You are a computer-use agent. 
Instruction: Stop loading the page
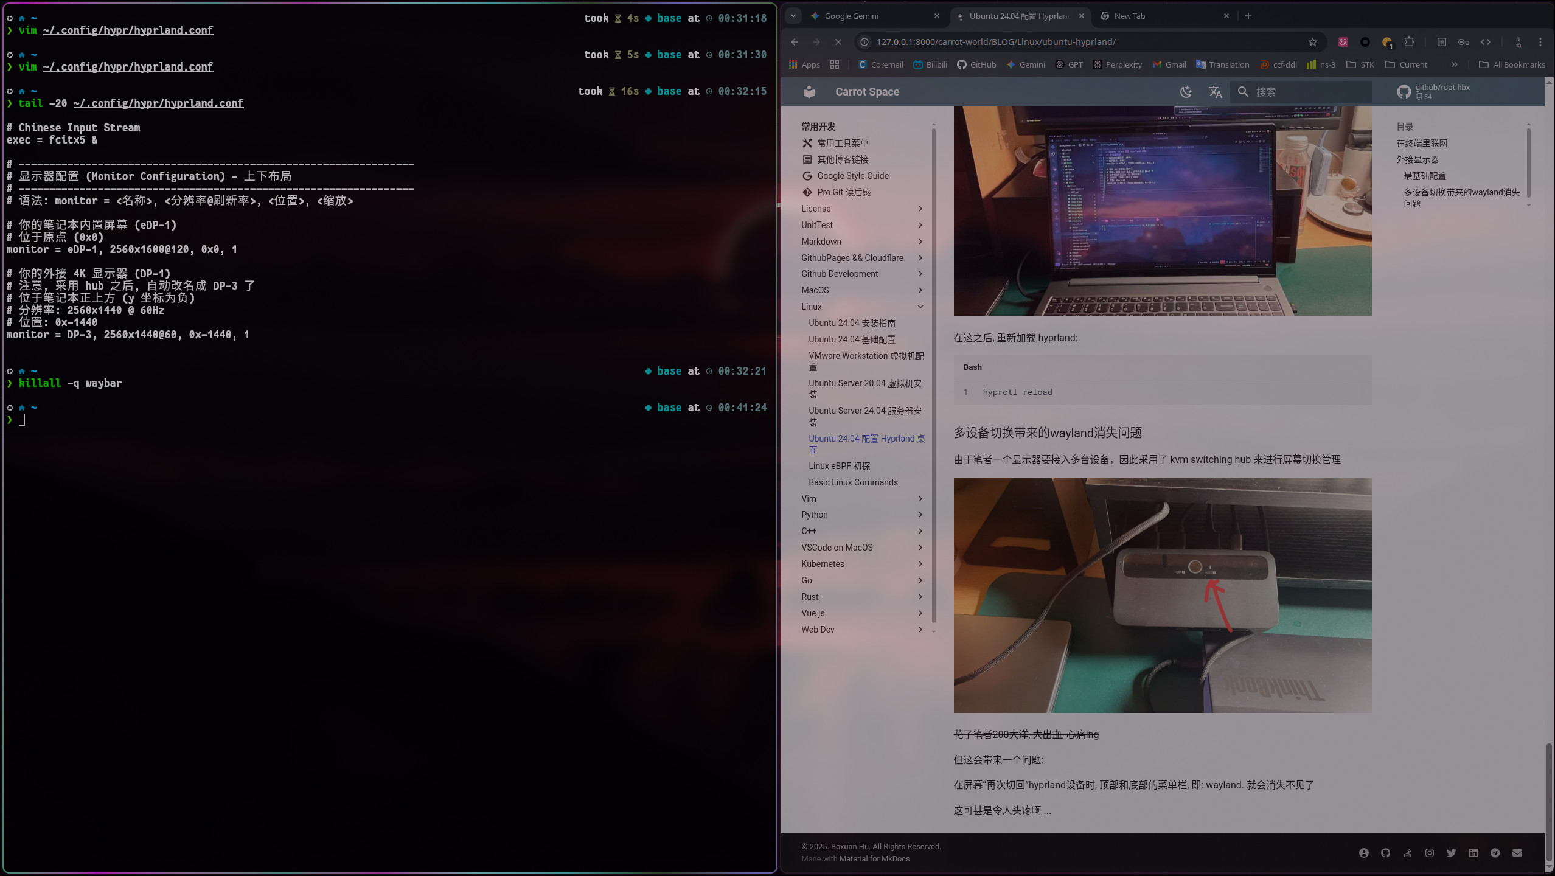pos(838,42)
